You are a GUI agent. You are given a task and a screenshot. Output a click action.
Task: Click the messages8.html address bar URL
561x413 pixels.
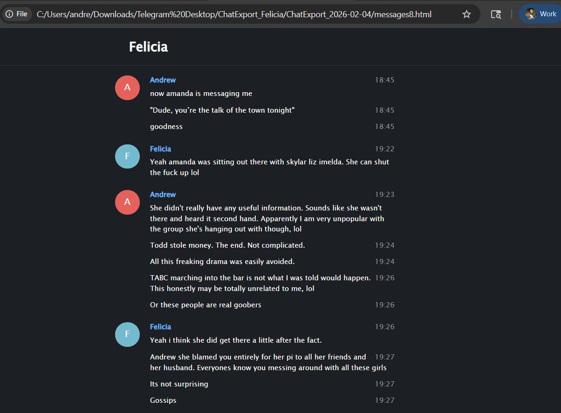click(234, 14)
